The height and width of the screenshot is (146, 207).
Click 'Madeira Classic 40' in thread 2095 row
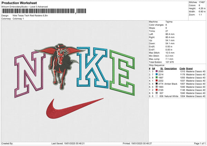[x=196, y=71]
